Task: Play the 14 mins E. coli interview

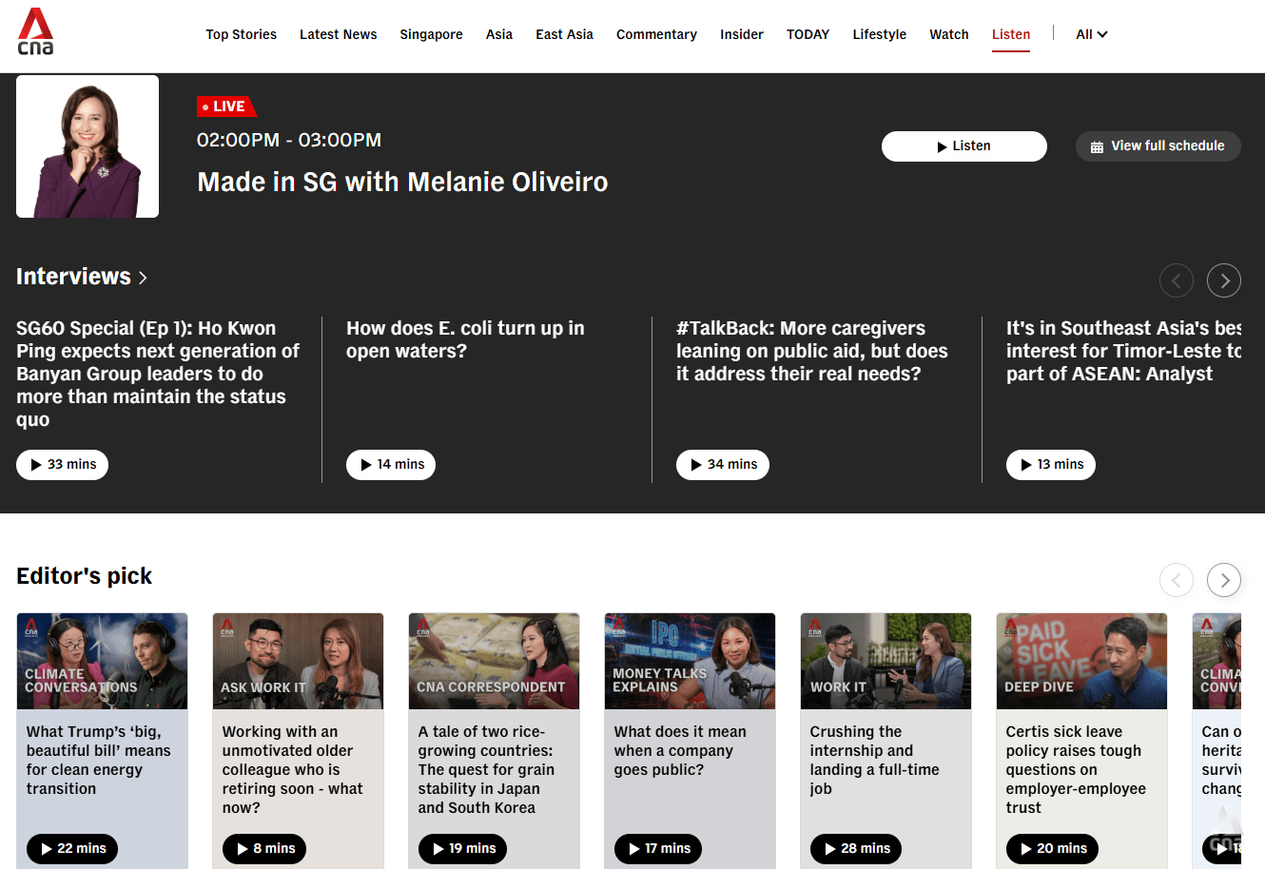Action: 391,465
